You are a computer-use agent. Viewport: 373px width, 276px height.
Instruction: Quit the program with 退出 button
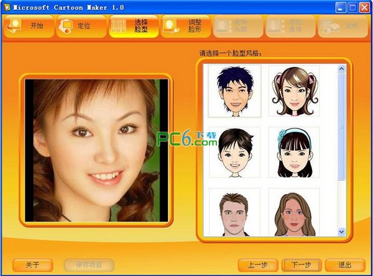coord(345,265)
